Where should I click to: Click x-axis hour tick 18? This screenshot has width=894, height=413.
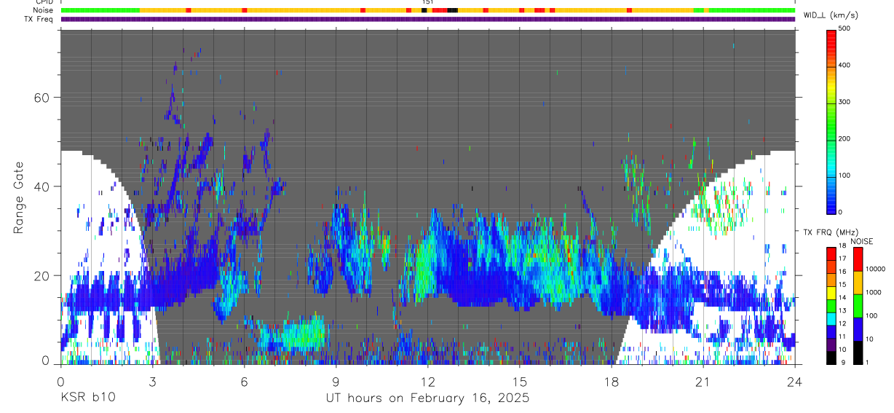click(612, 380)
